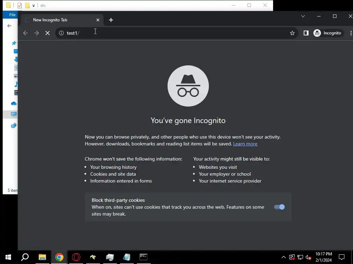Open Quick access star in Explorer sidebar
353x264 pixels.
(14, 43)
